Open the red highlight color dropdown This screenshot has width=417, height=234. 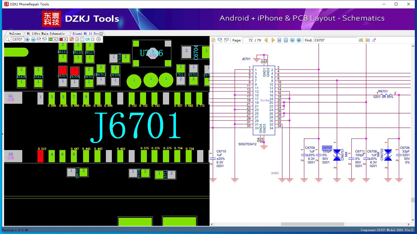pyautogui.click(x=65, y=40)
